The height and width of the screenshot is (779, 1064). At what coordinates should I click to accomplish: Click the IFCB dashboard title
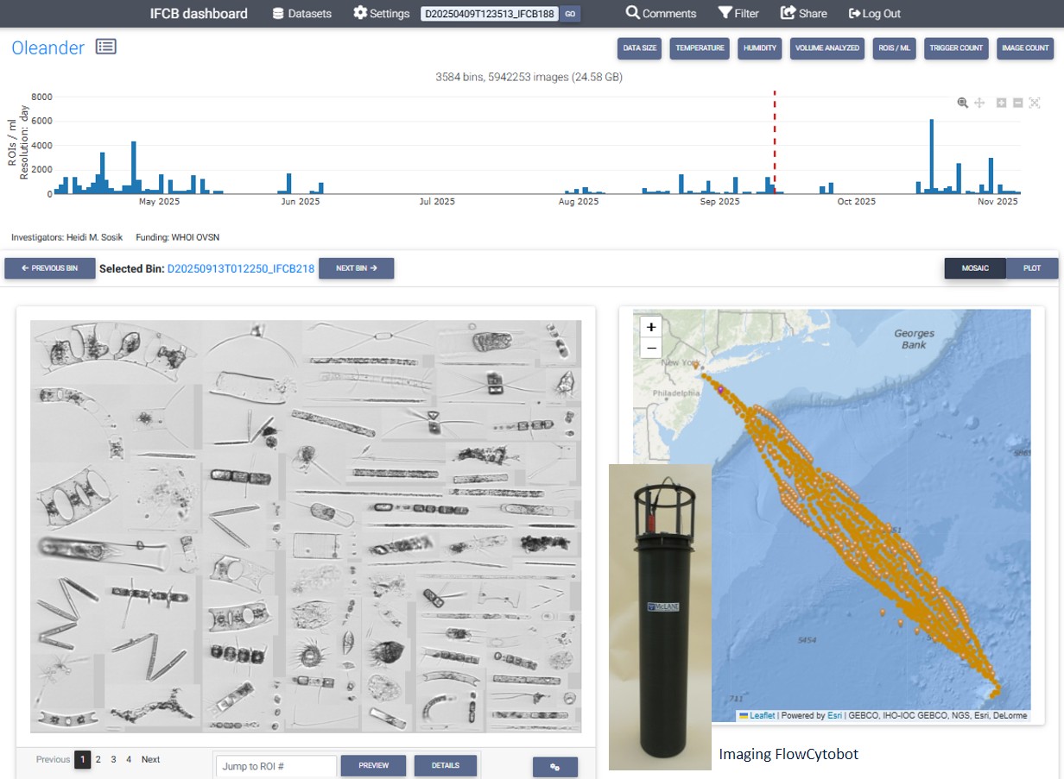(x=199, y=14)
